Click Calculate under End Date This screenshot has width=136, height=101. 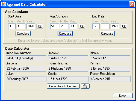[107, 34]
